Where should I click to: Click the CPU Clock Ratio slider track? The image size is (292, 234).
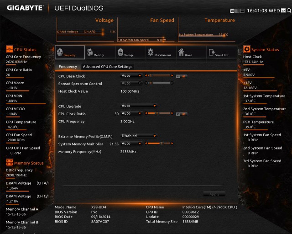coord(159,113)
